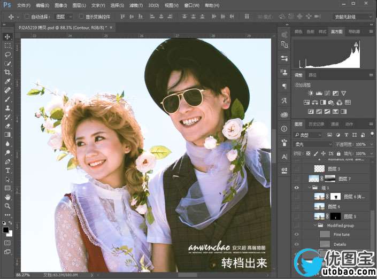Hide the Details layer

click(x=297, y=244)
